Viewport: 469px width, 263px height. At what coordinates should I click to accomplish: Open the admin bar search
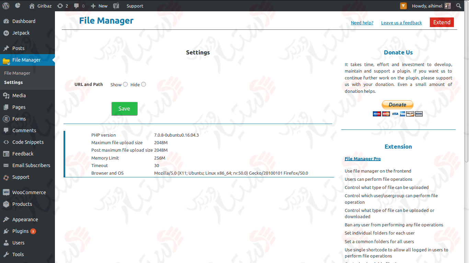click(459, 6)
